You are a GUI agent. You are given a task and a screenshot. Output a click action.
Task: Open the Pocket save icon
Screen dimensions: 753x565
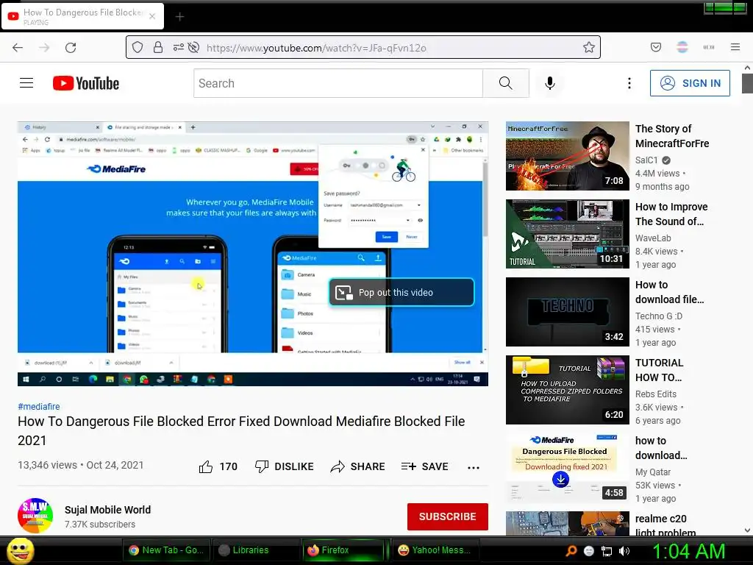coord(656,47)
